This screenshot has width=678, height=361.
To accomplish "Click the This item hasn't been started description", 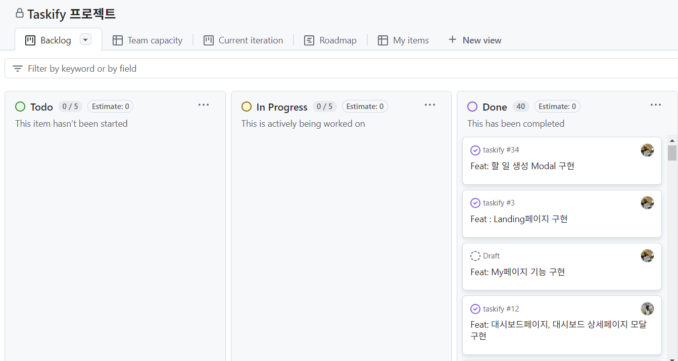I will coord(71,124).
